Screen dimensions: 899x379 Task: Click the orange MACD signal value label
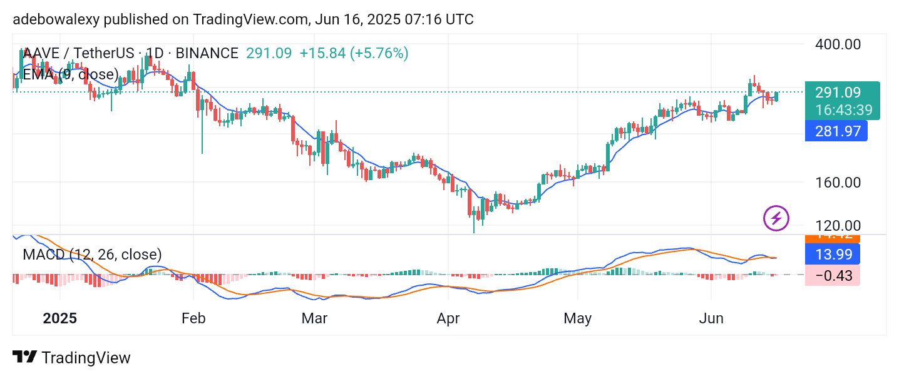tap(832, 238)
